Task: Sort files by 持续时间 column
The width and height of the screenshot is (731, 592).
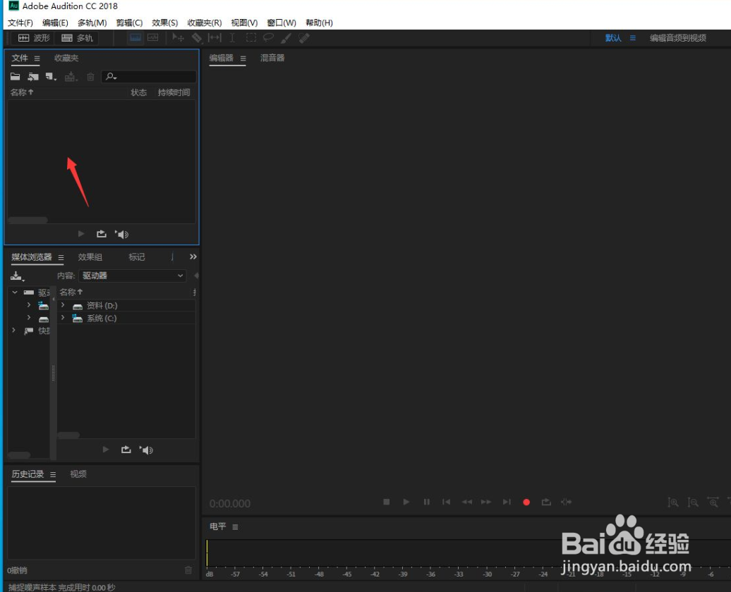Action: [174, 92]
